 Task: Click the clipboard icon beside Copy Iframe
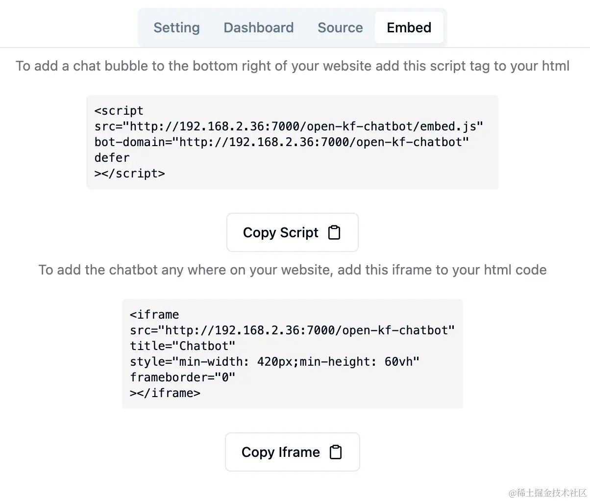(x=336, y=452)
